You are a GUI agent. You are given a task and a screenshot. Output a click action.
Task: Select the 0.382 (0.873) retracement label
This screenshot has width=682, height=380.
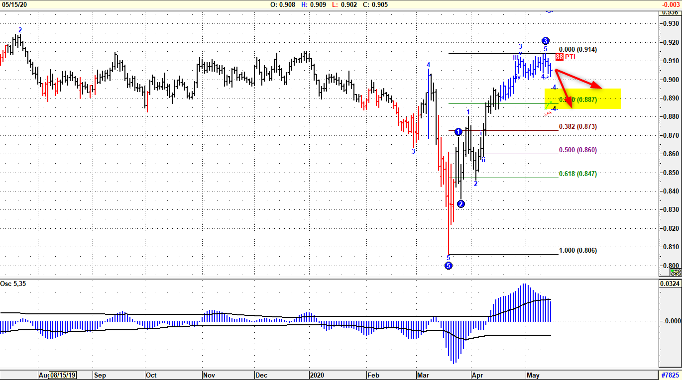pos(577,127)
